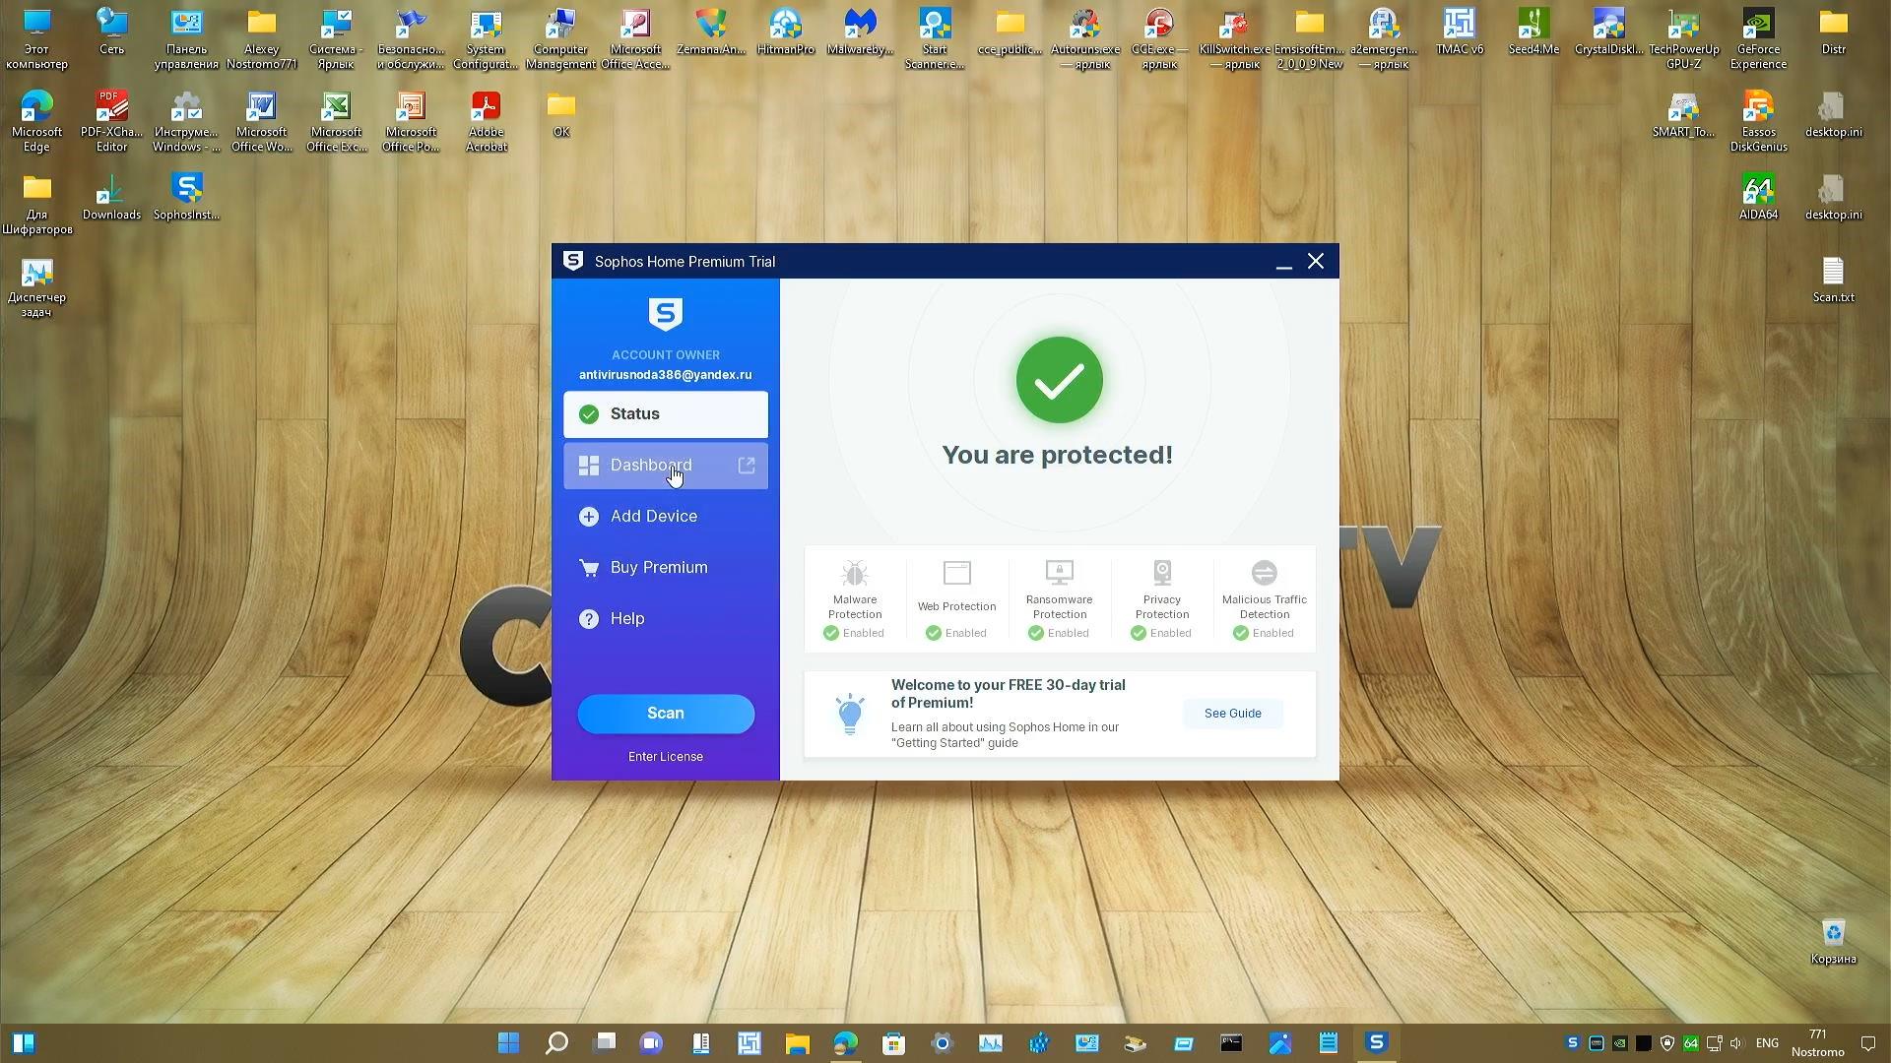The image size is (1891, 1063).
Task: Open Dashboard from the sidebar
Action: (x=651, y=465)
